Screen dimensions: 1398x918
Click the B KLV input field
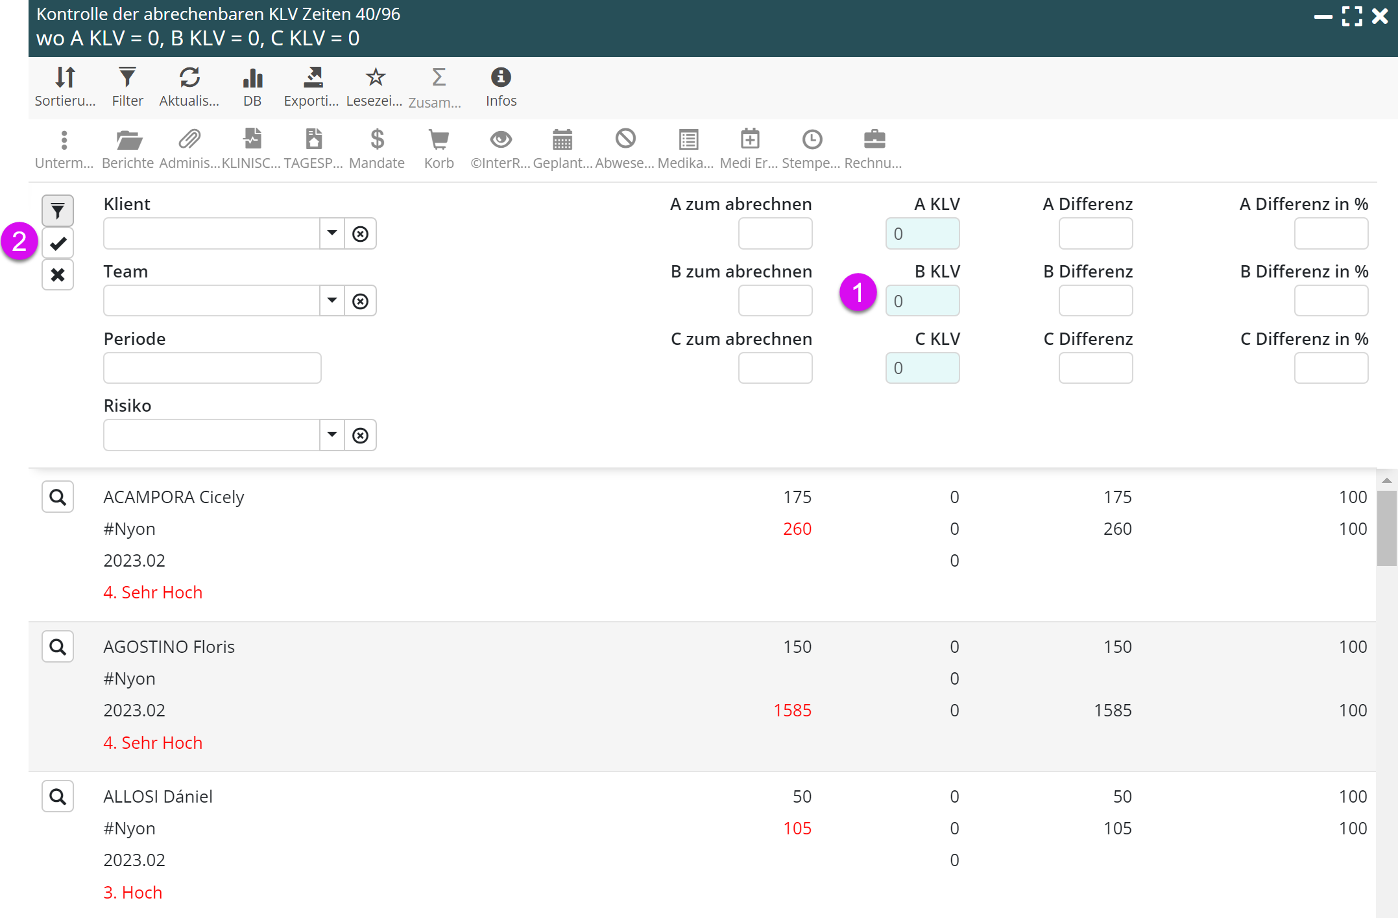(x=922, y=301)
